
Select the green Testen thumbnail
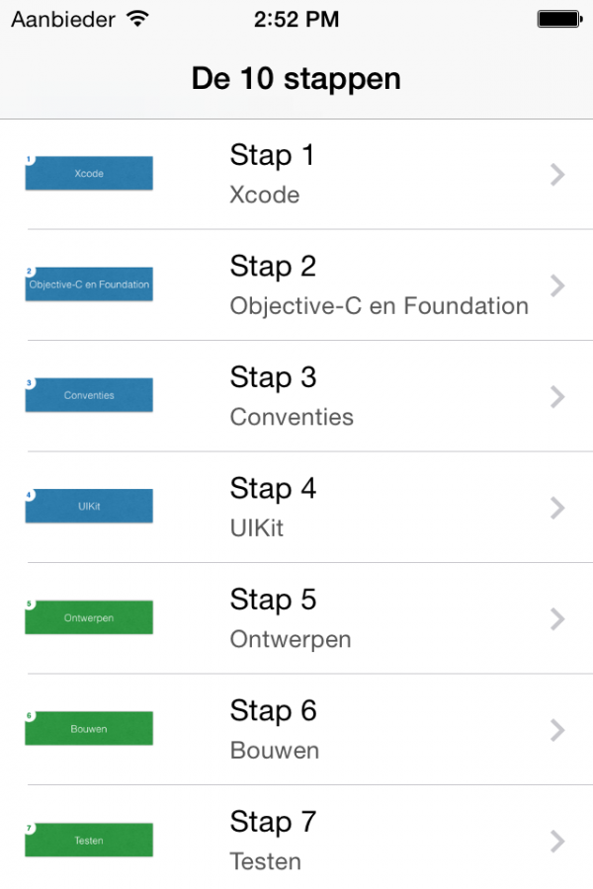click(89, 839)
